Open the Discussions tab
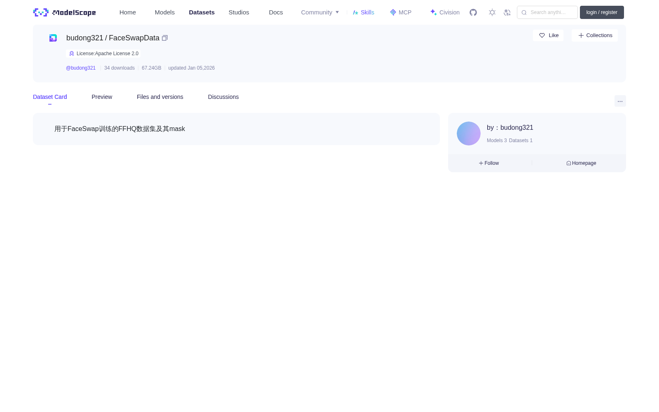This screenshot has width=659, height=412. tap(223, 97)
